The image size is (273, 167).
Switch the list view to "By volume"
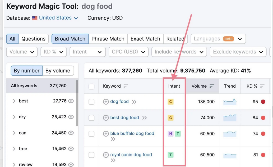pyautogui.click(x=58, y=71)
